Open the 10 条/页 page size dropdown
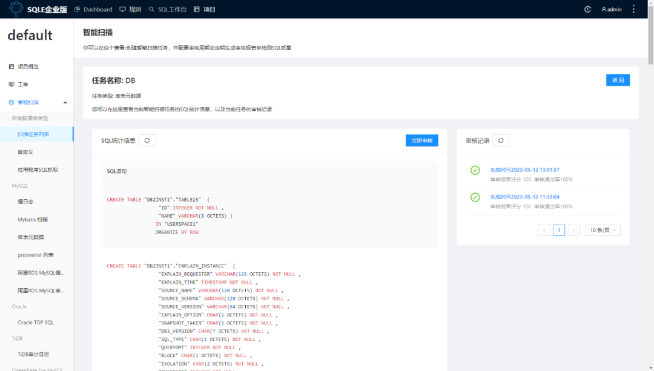This screenshot has height=371, width=654. (603, 230)
